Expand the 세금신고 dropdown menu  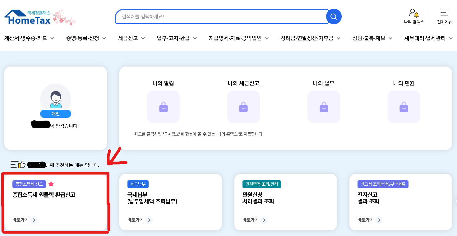[x=131, y=38]
